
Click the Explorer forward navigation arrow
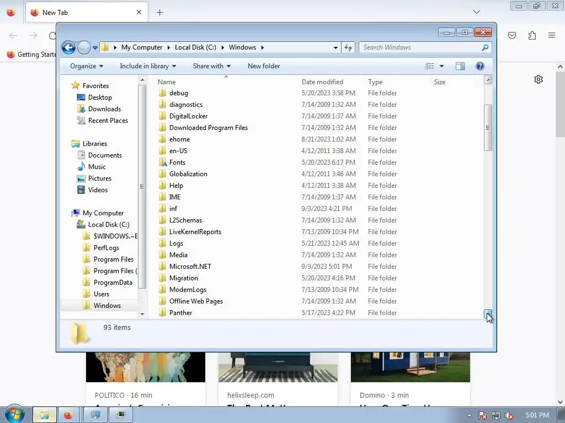tap(84, 47)
